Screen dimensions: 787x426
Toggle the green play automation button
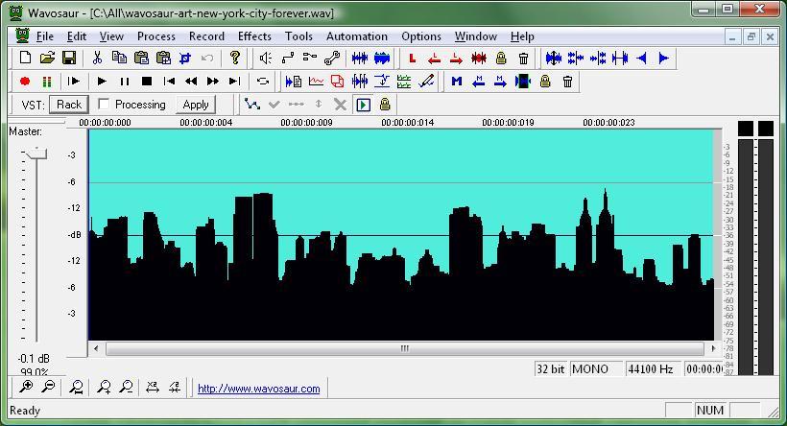coord(364,105)
